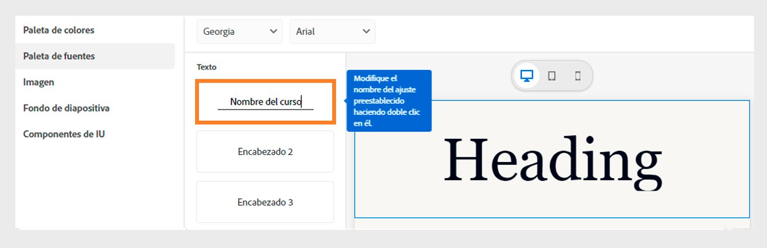Switch to tablet preview icon

pyautogui.click(x=552, y=76)
